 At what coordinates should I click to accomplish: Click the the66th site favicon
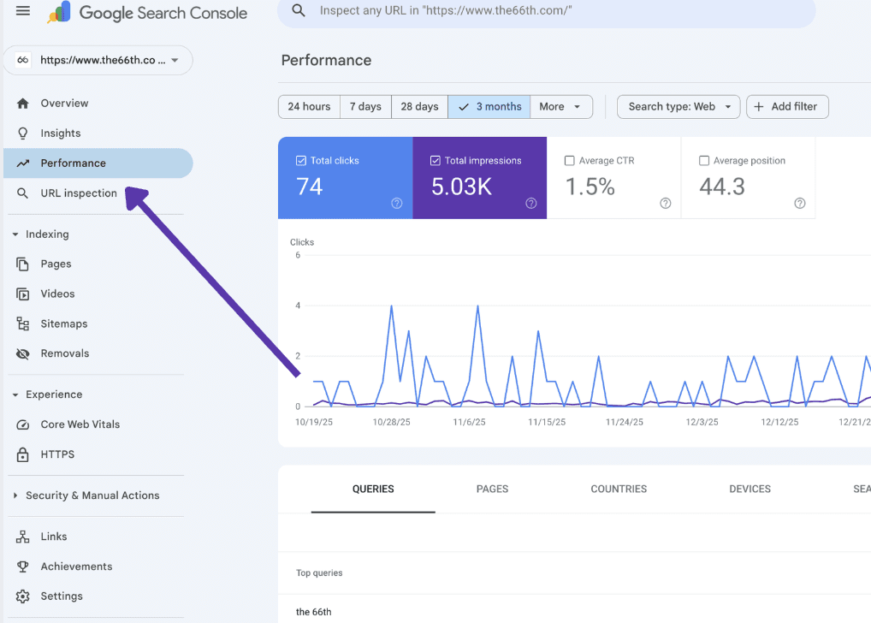pos(23,60)
